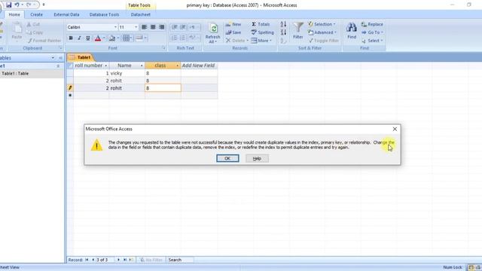This screenshot has height=271, width=482.
Task: Click the Add New Field column header
Action: tap(199, 65)
